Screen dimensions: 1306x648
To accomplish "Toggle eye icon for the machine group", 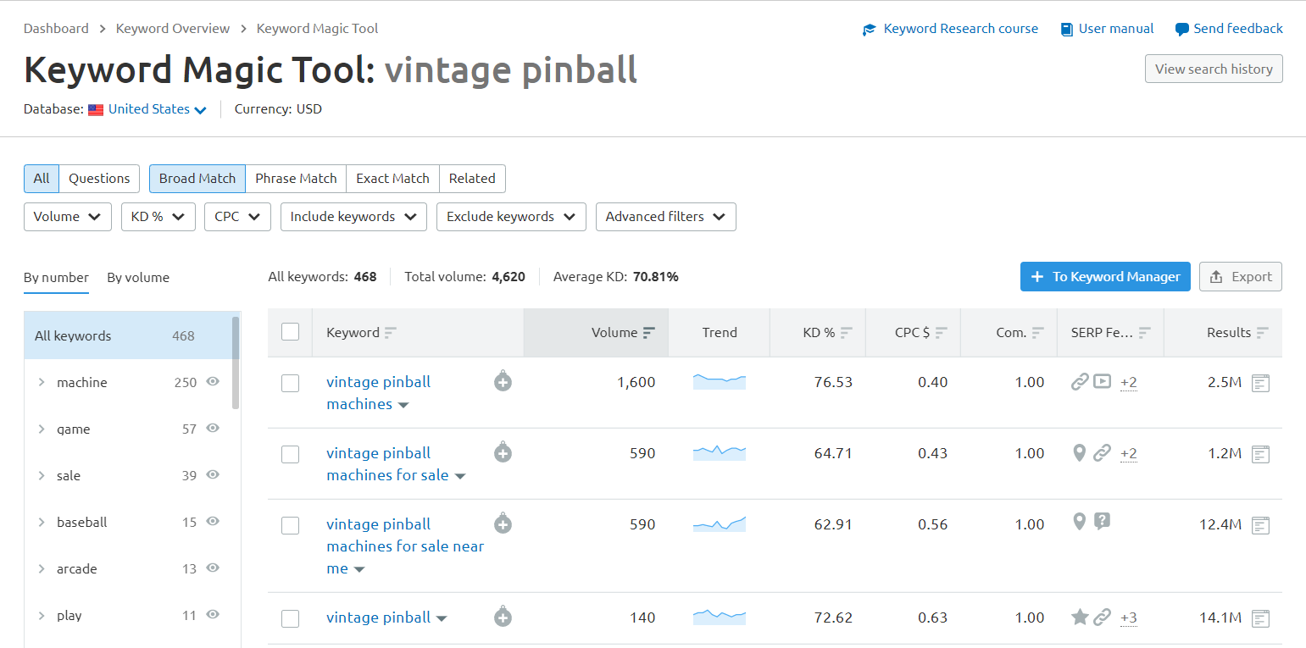I will (213, 382).
